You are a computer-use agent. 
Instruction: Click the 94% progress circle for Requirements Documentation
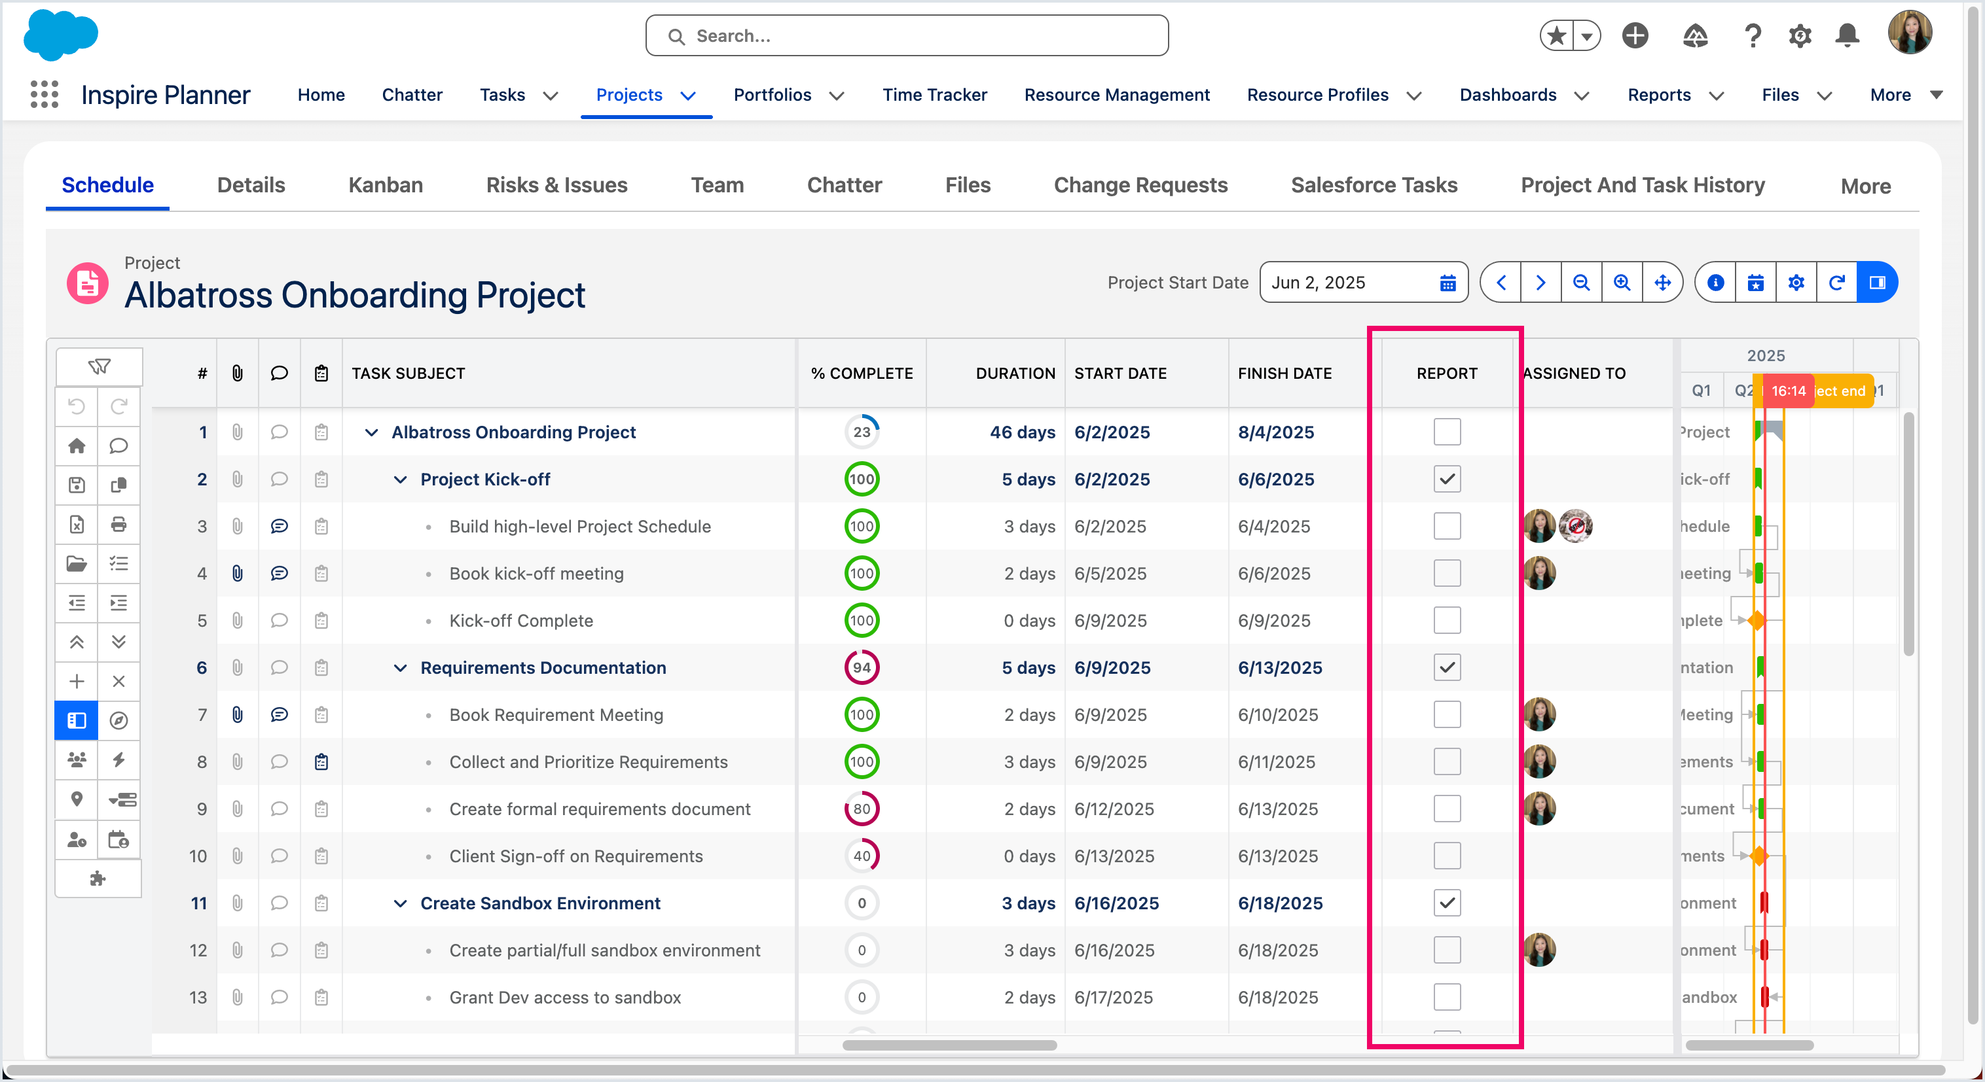862,668
